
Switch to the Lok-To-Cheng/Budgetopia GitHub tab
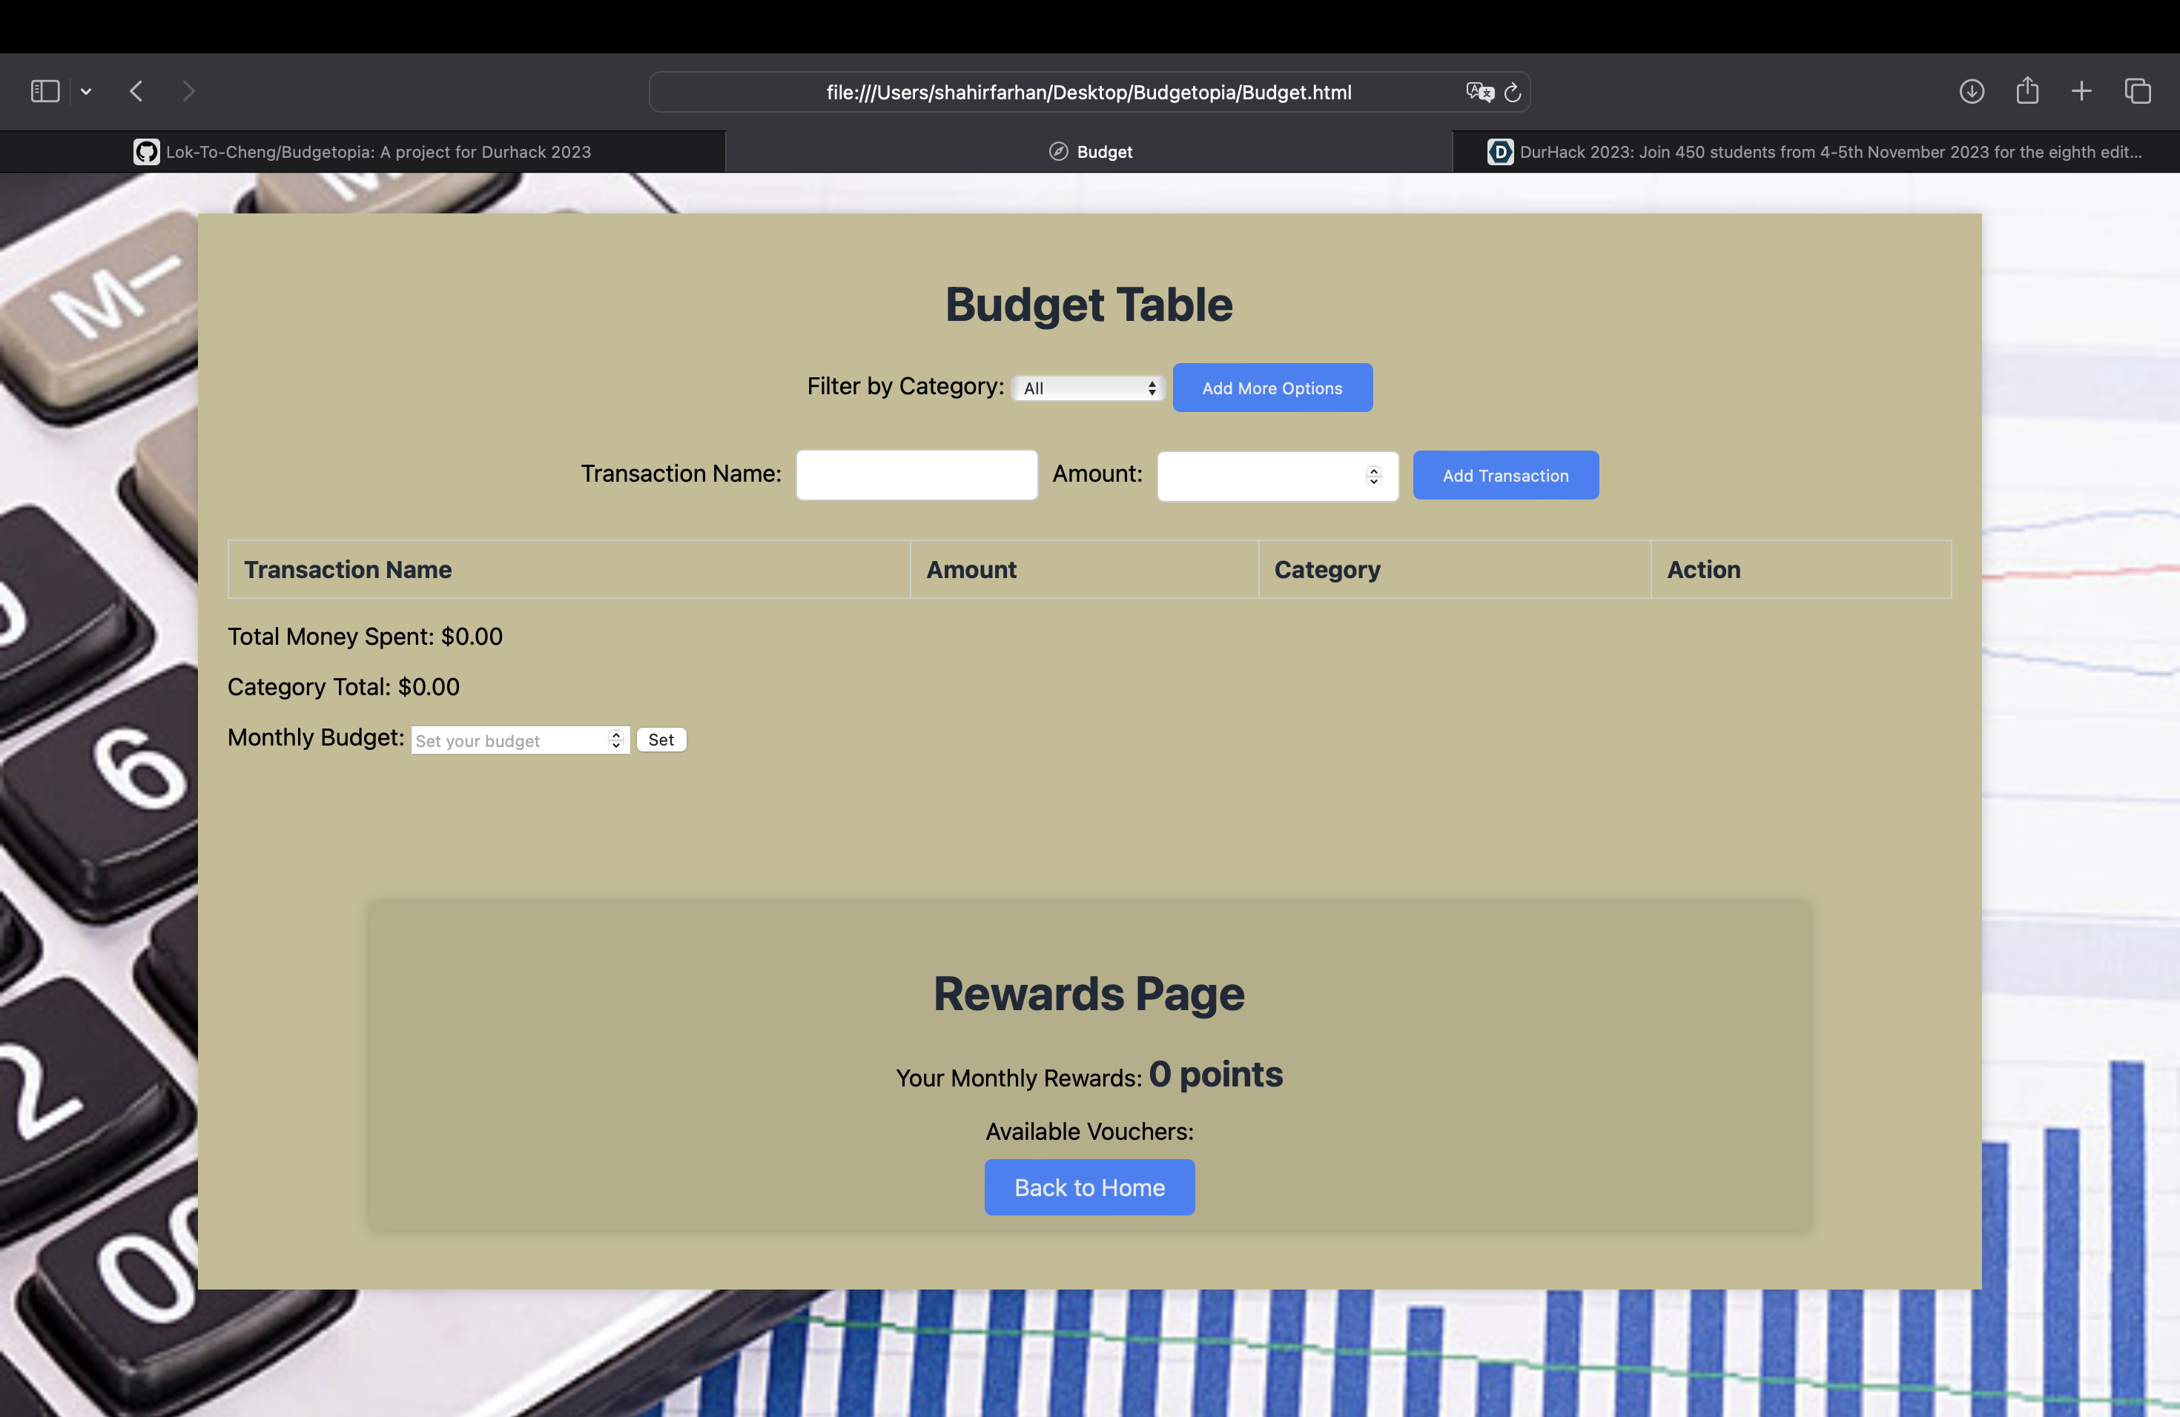363,152
